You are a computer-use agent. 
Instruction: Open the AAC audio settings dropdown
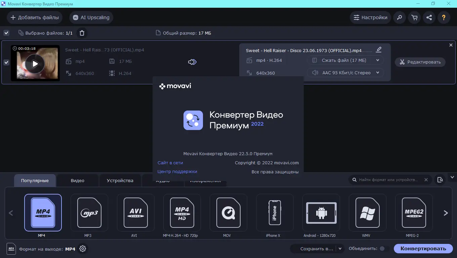pos(345,73)
